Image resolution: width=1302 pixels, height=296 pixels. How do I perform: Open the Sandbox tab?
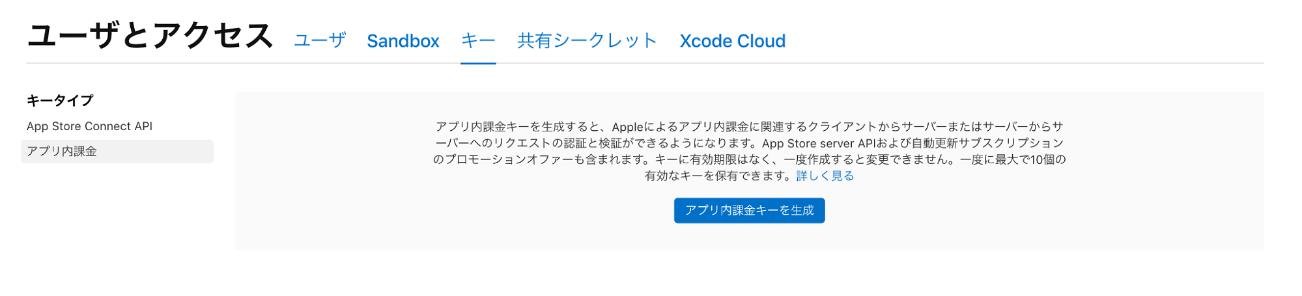[403, 41]
